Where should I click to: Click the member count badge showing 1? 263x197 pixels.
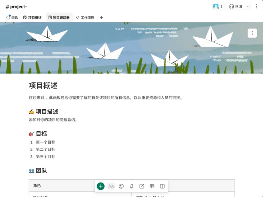pyautogui.click(x=218, y=6)
